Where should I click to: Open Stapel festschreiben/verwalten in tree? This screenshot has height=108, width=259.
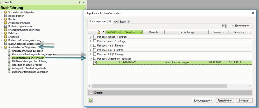(x=28, y=58)
